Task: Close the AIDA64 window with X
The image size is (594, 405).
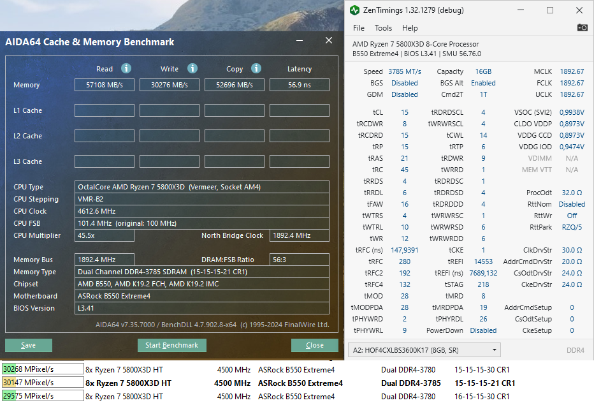Action: click(x=329, y=41)
